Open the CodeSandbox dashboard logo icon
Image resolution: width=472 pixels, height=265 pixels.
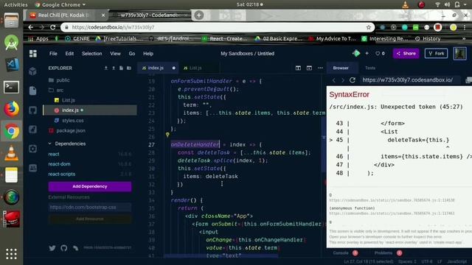(33, 54)
